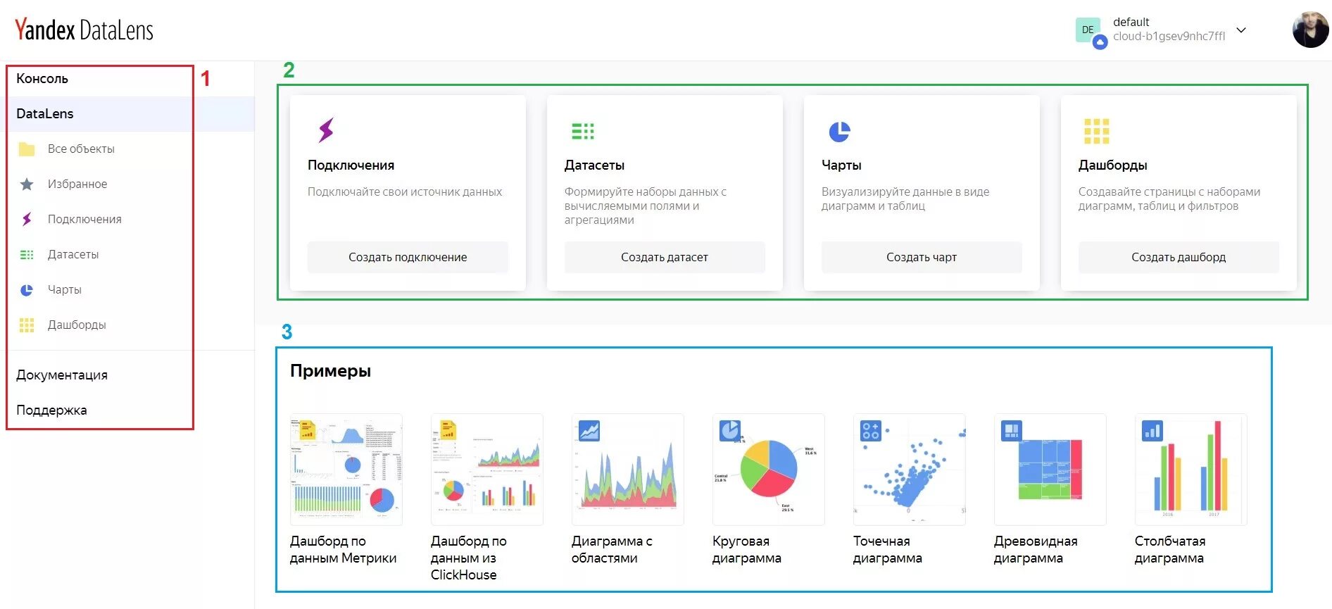
Task: Click the green dataset icon in sidebar
Action: pyautogui.click(x=27, y=254)
